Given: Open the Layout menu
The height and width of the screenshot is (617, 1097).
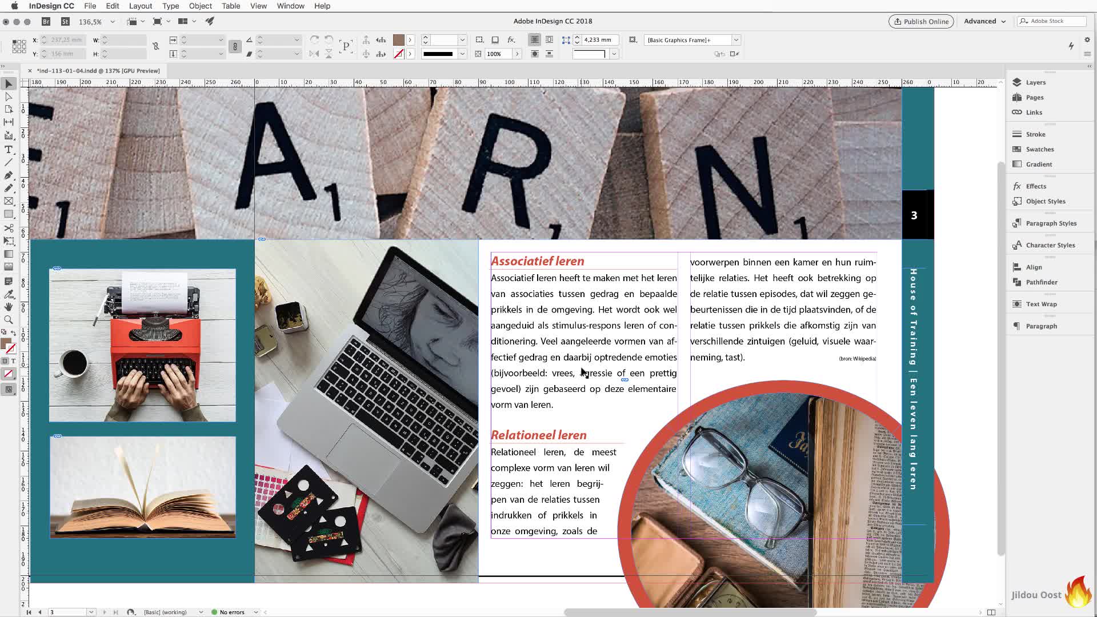Looking at the screenshot, I should [x=141, y=6].
